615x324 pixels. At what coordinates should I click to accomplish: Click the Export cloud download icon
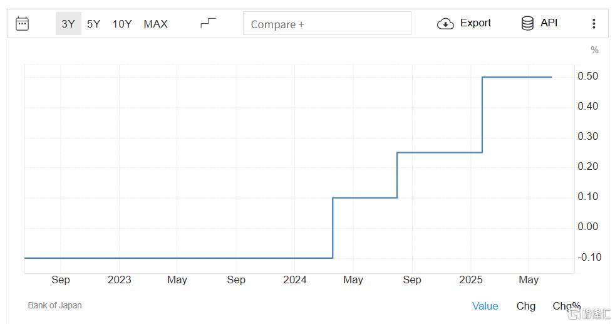coord(445,24)
